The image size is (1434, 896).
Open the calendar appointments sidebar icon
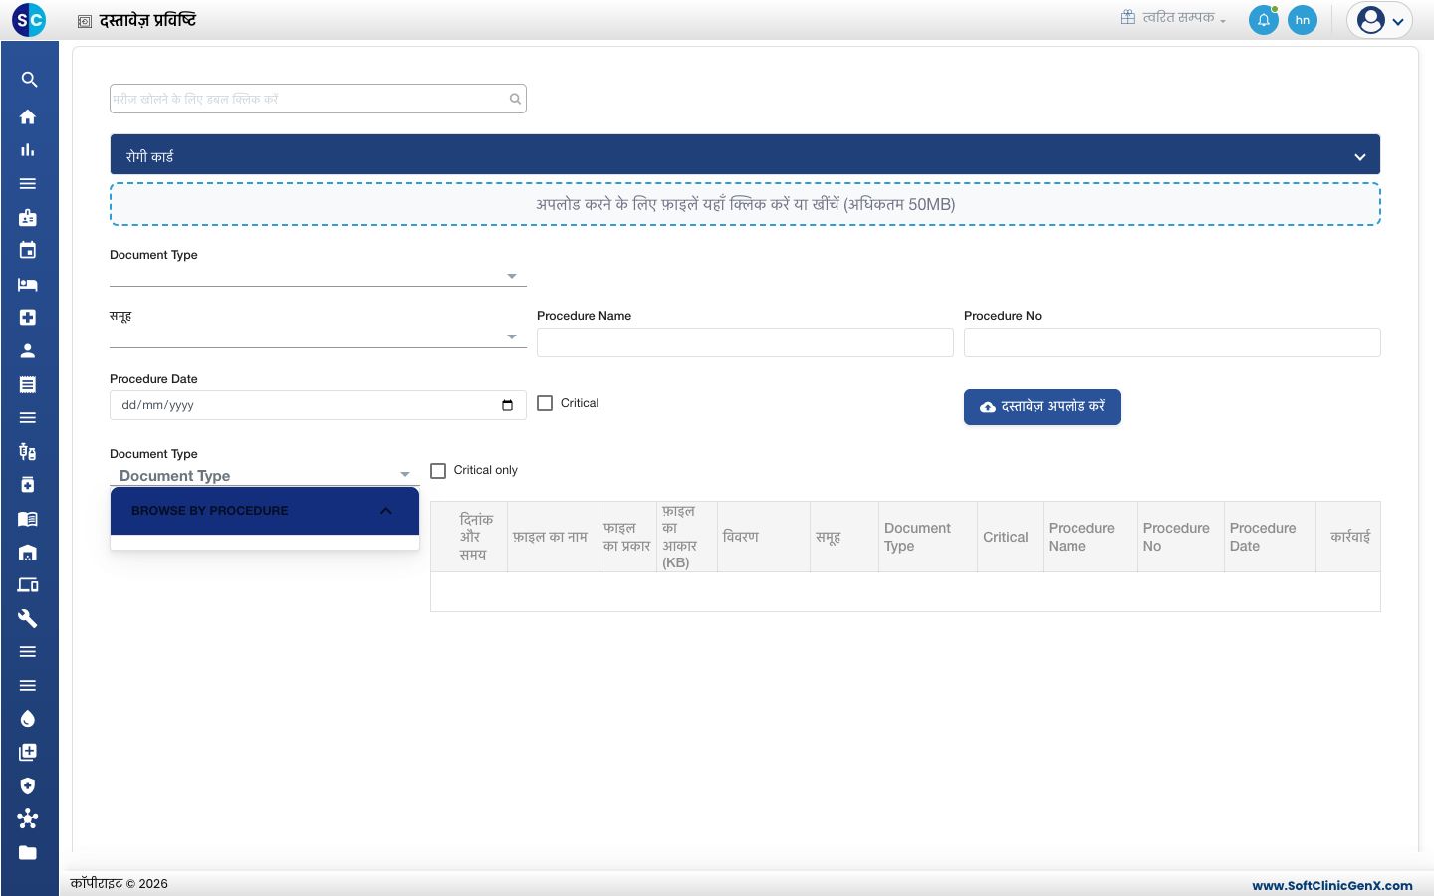pyautogui.click(x=28, y=251)
